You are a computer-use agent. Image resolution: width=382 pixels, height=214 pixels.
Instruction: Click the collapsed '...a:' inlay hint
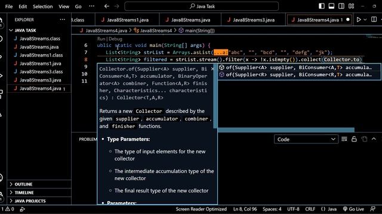point(221,52)
